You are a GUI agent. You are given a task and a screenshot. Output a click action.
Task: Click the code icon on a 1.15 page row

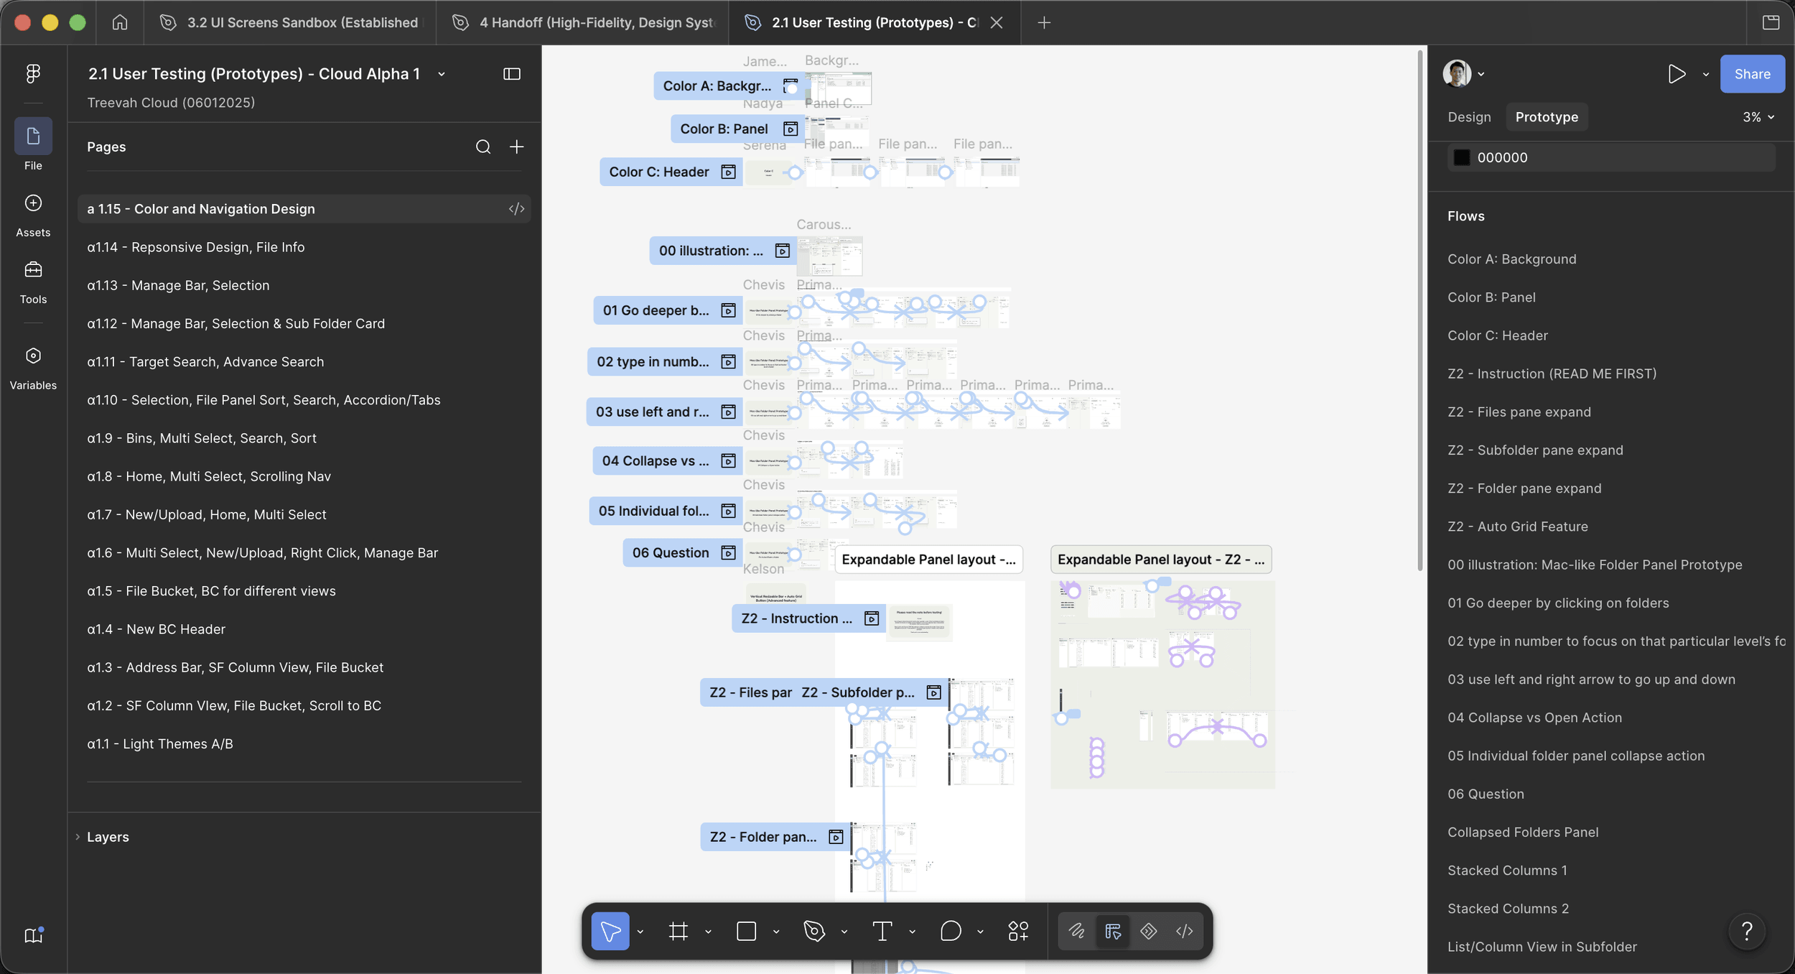(x=516, y=208)
